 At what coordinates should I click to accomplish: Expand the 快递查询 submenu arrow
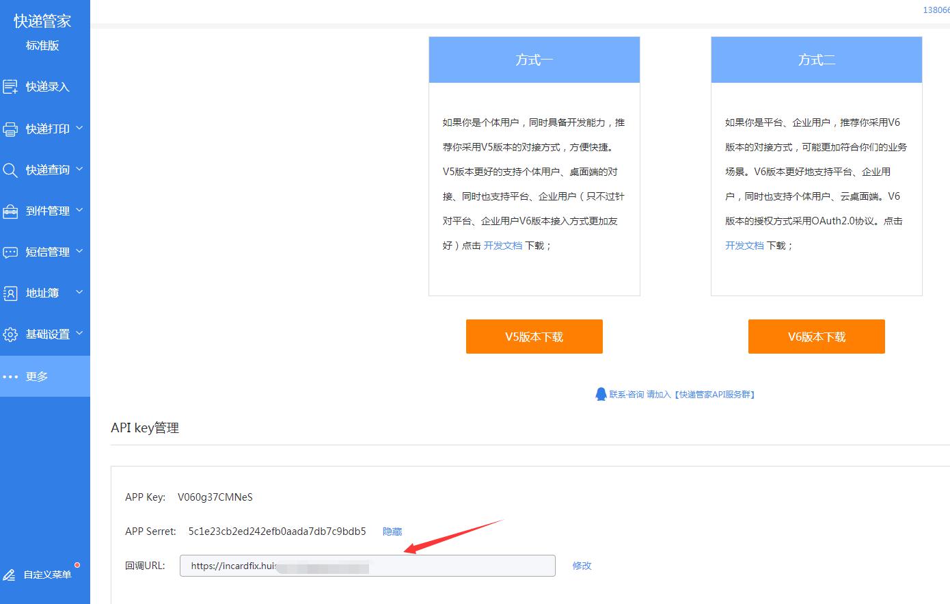click(79, 169)
